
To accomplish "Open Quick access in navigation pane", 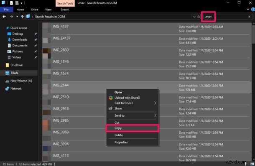I will tap(19, 28).
